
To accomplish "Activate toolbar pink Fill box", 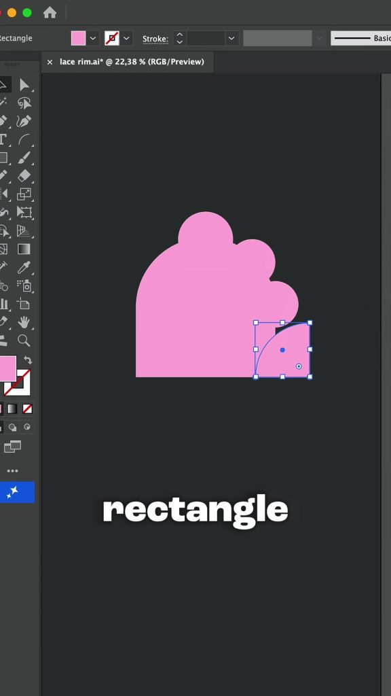I will pyautogui.click(x=7, y=368).
